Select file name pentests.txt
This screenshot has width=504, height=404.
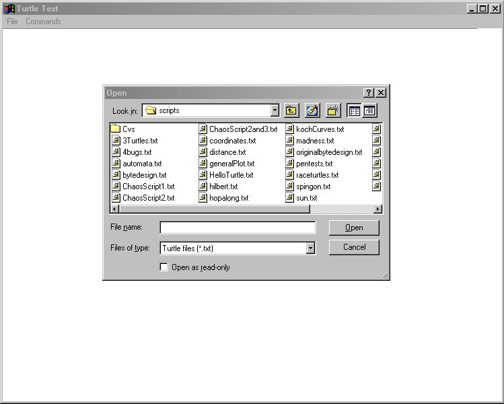(314, 164)
